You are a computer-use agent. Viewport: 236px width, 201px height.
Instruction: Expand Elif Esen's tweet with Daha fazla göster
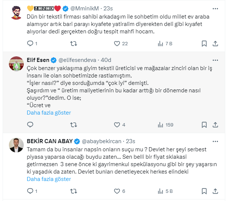click(x=49, y=113)
